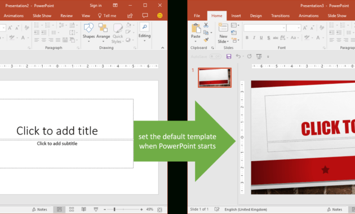Switch to Normal view in Presentation2 status bar
The height and width of the screenshot is (214, 355).
click(59, 209)
